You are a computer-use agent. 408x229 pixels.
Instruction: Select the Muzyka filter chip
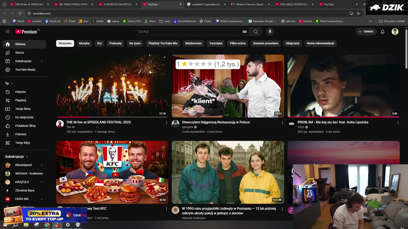[x=84, y=43]
